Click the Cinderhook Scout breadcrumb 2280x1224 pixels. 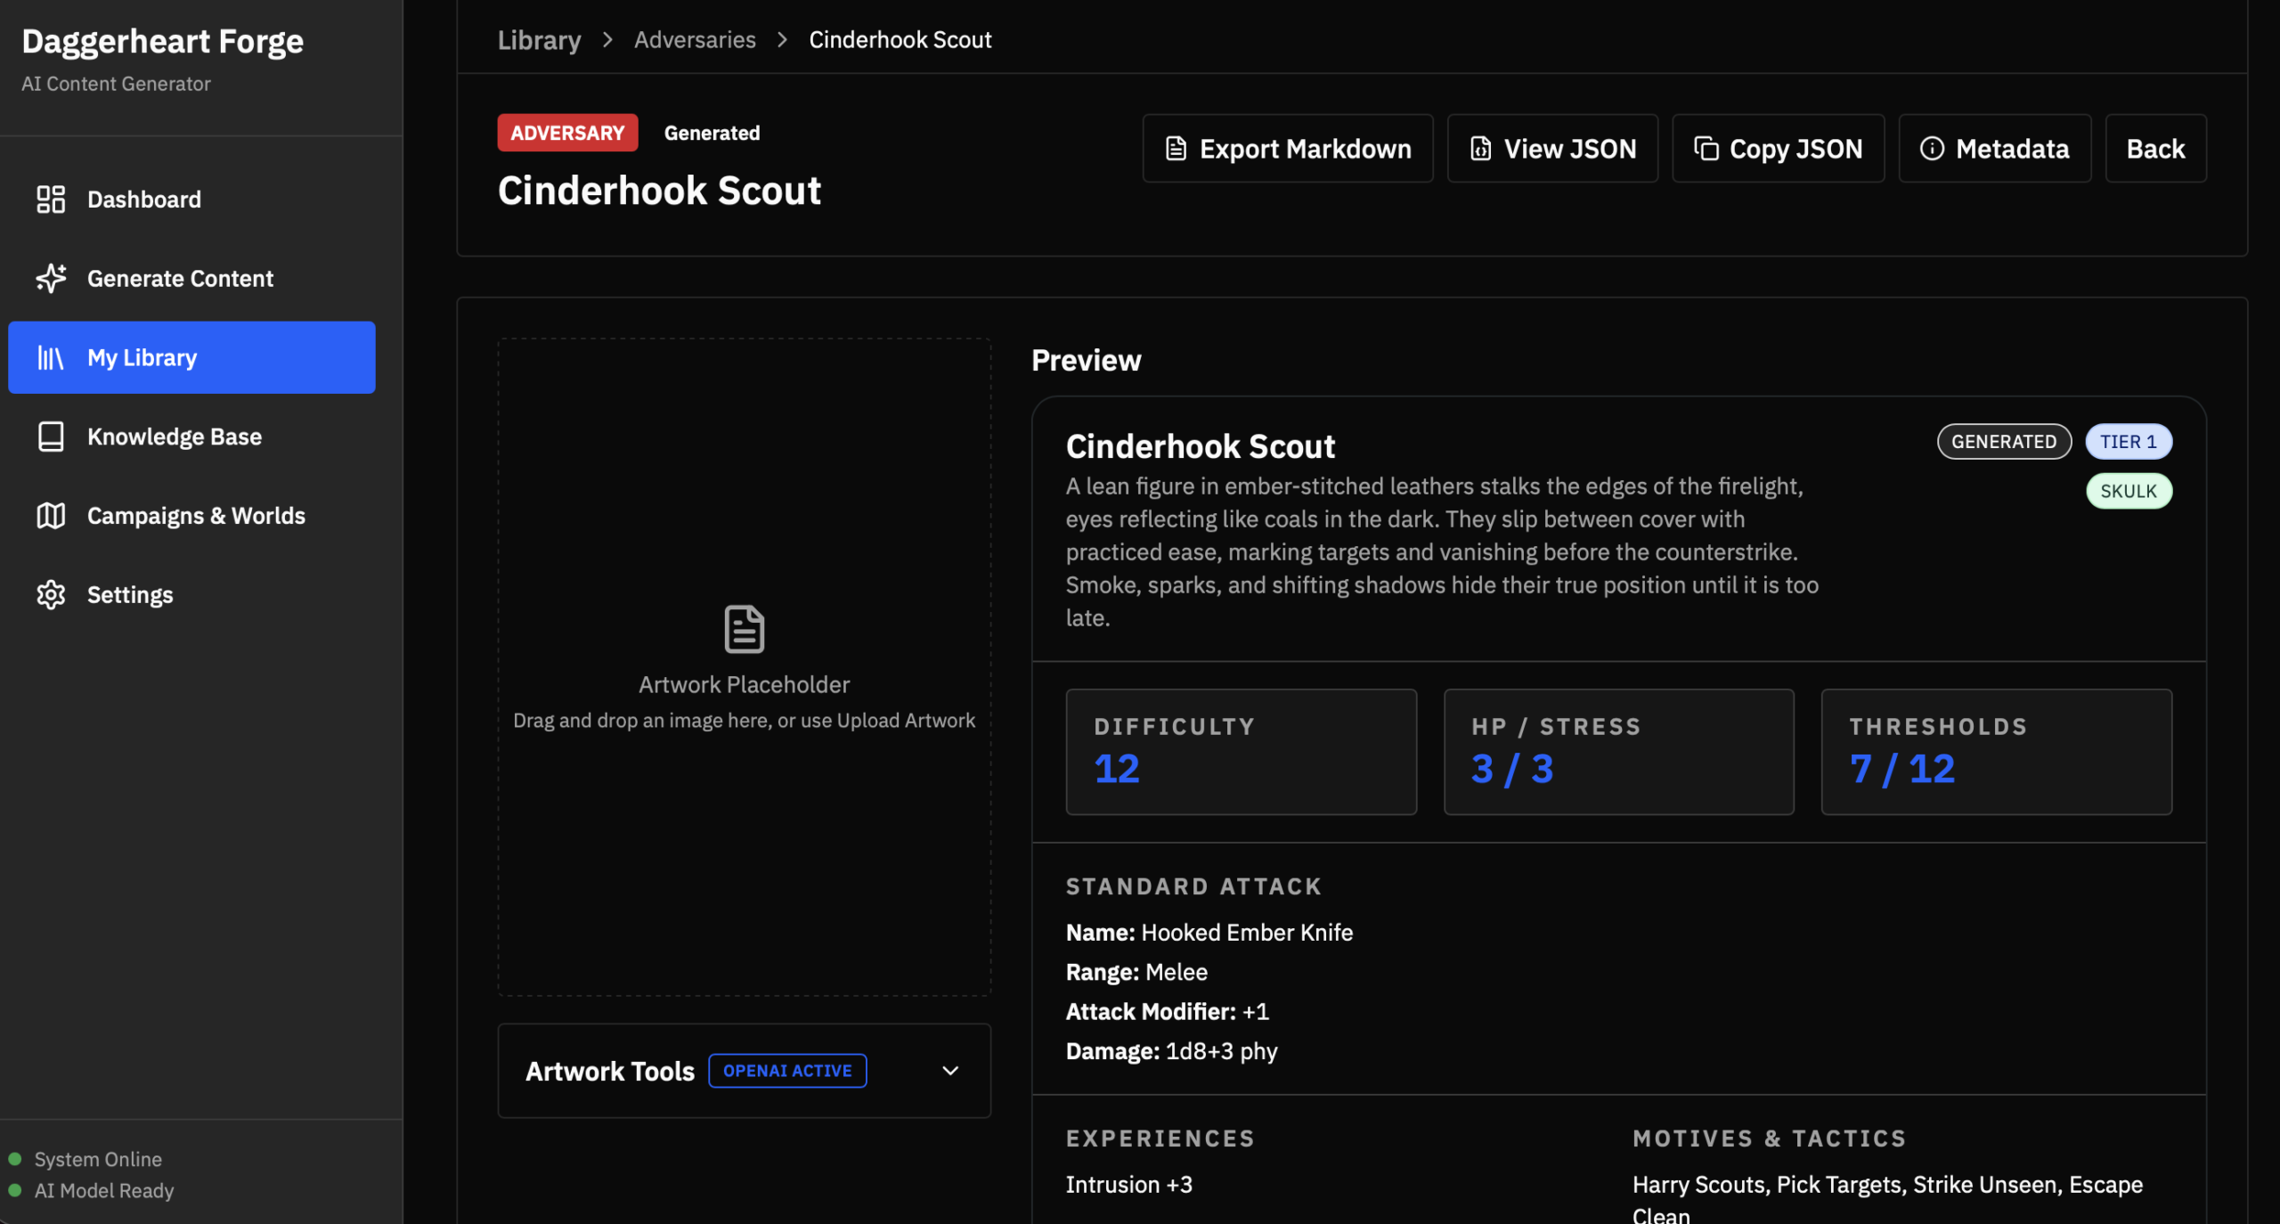point(900,40)
